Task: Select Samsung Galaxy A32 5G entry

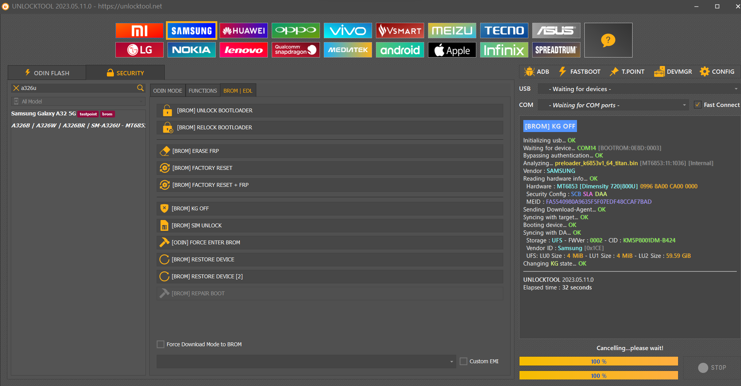Action: 44,113
